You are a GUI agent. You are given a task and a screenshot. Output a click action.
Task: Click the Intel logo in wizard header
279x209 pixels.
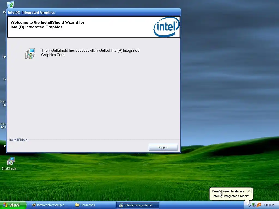[166, 27]
